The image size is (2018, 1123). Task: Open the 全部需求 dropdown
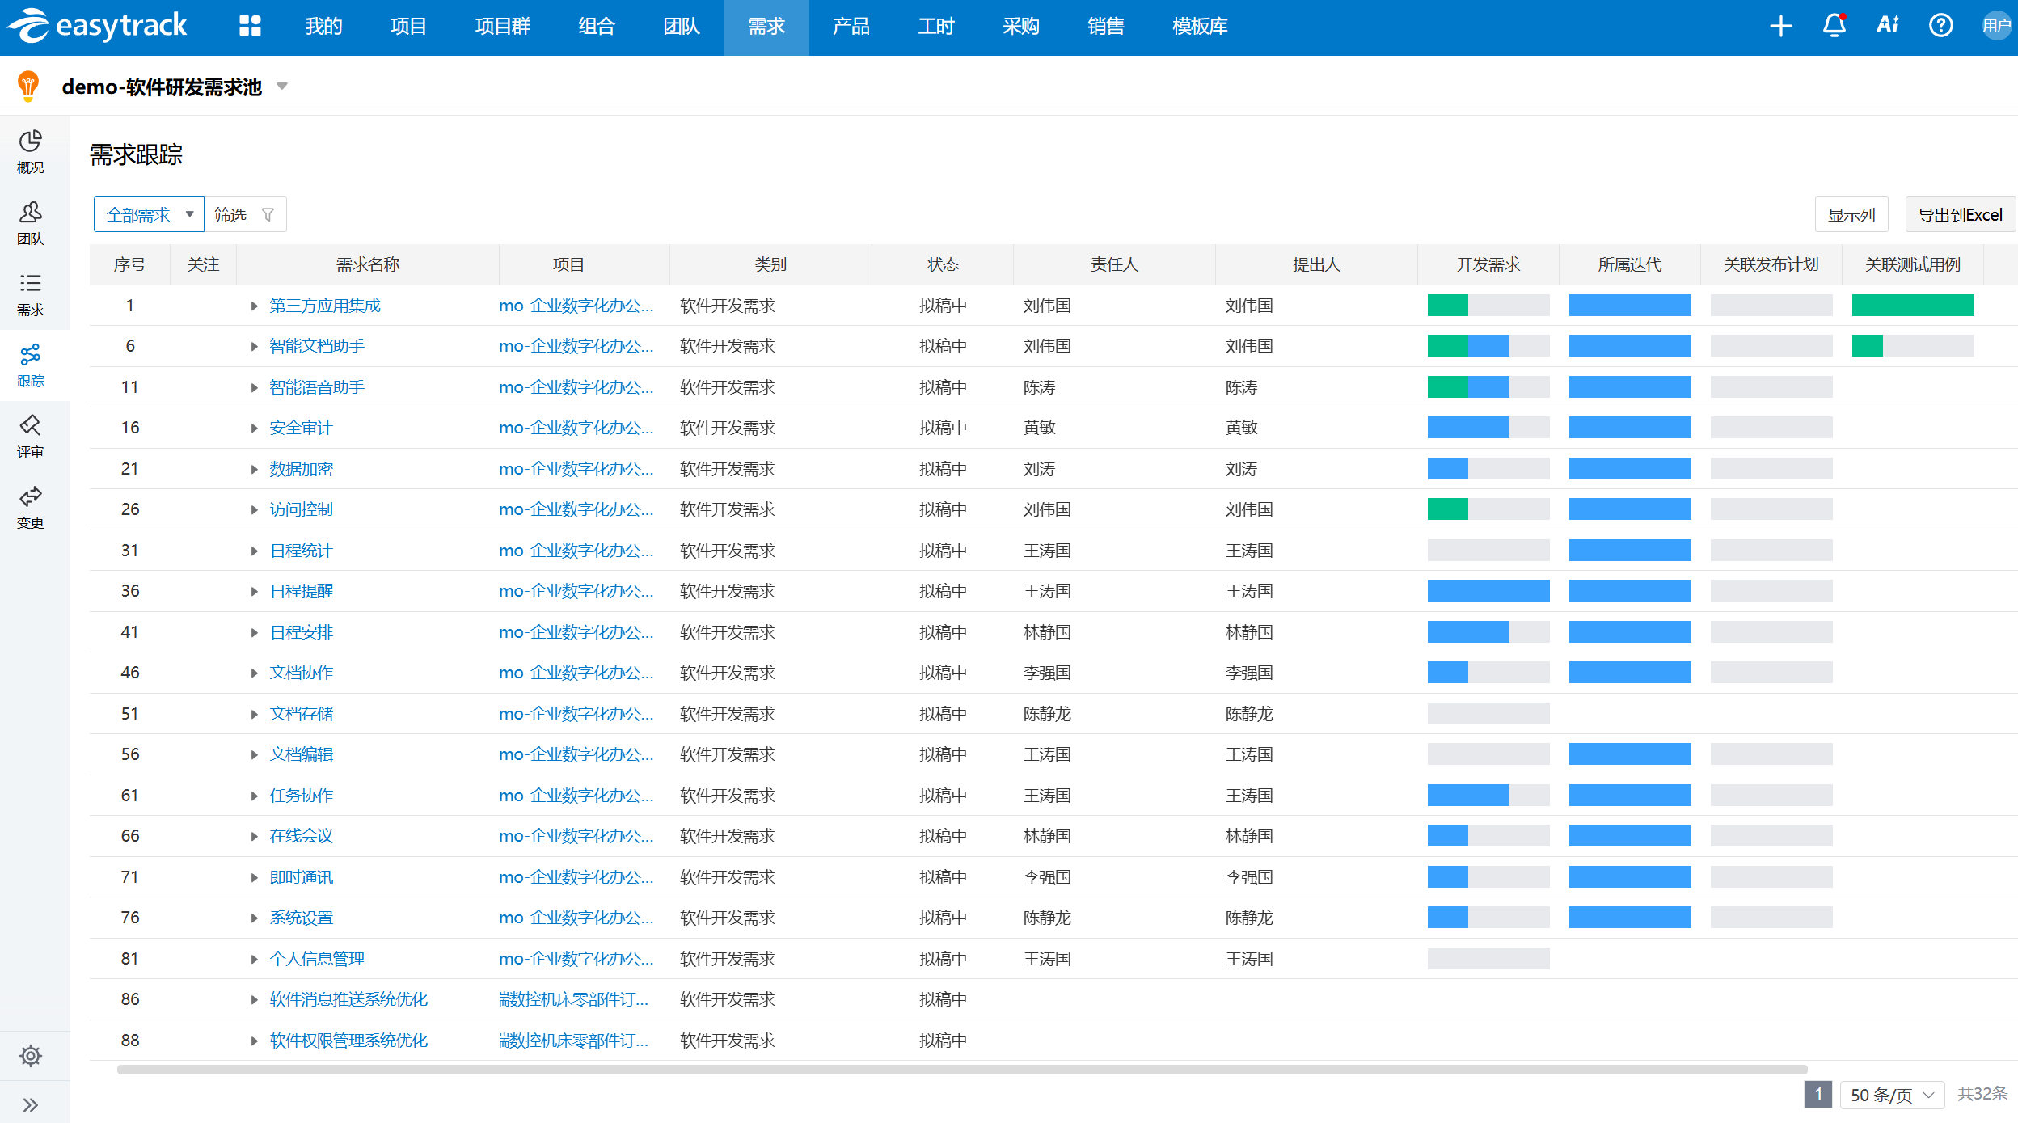pyautogui.click(x=149, y=215)
